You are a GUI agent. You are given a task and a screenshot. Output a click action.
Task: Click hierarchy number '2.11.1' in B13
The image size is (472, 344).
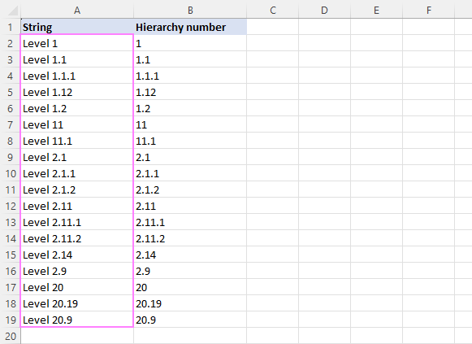[x=190, y=222]
